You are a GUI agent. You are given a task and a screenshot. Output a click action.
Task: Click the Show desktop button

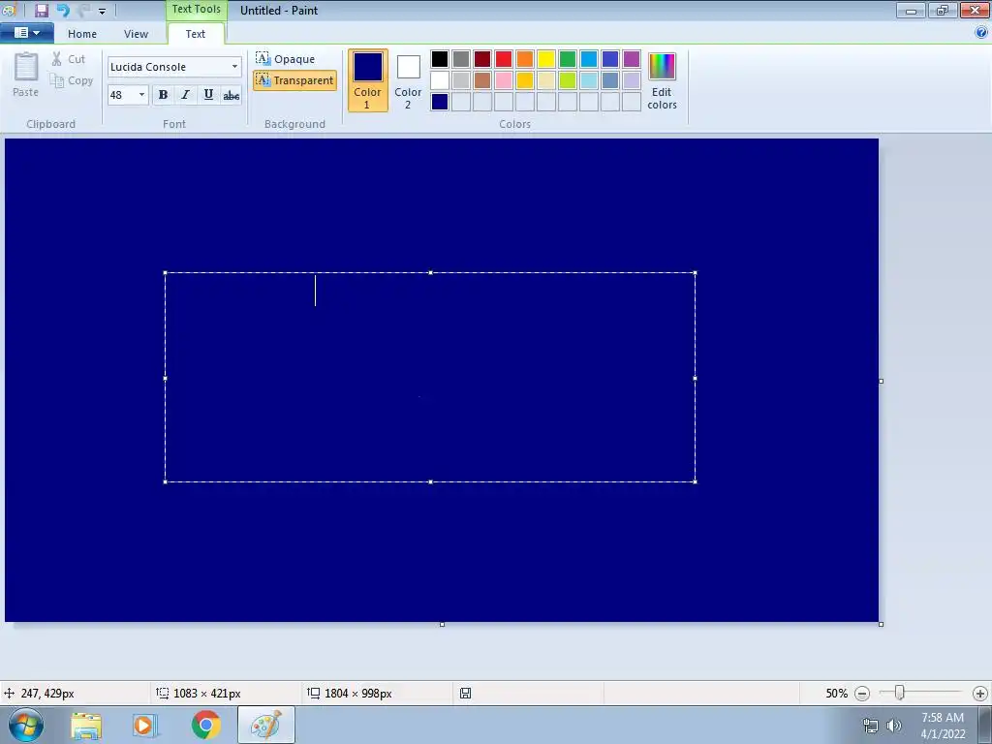pyautogui.click(x=985, y=725)
